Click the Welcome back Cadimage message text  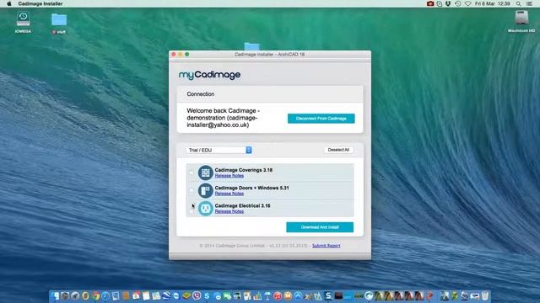223,118
